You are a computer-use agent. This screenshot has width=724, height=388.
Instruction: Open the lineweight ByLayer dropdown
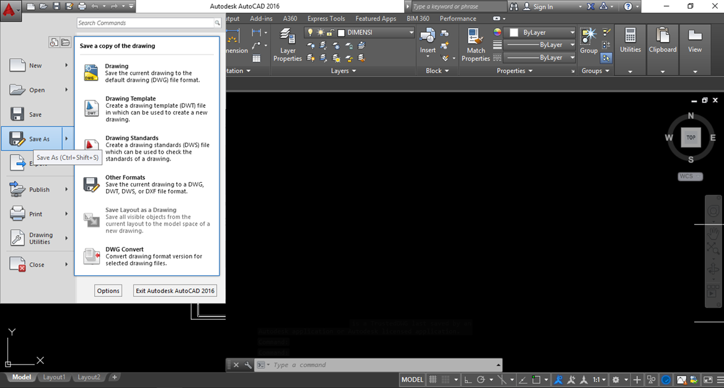[539, 45]
